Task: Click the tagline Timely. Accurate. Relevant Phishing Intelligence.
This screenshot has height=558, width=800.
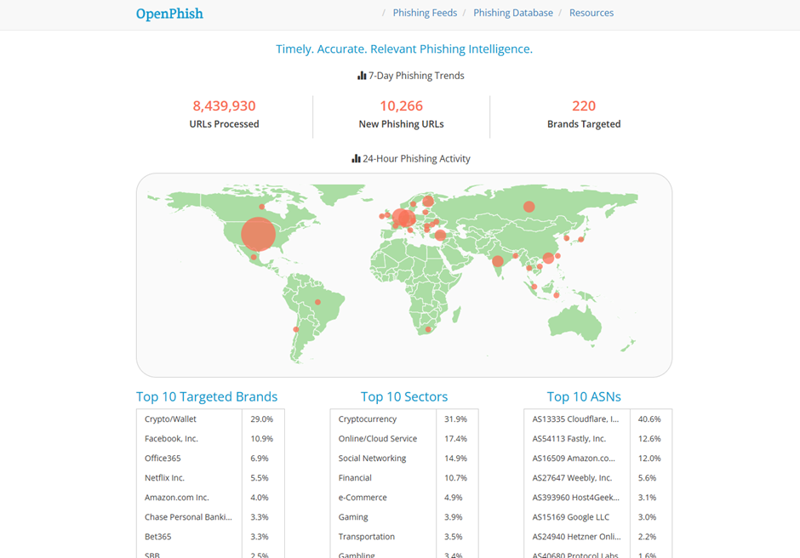Action: [404, 49]
